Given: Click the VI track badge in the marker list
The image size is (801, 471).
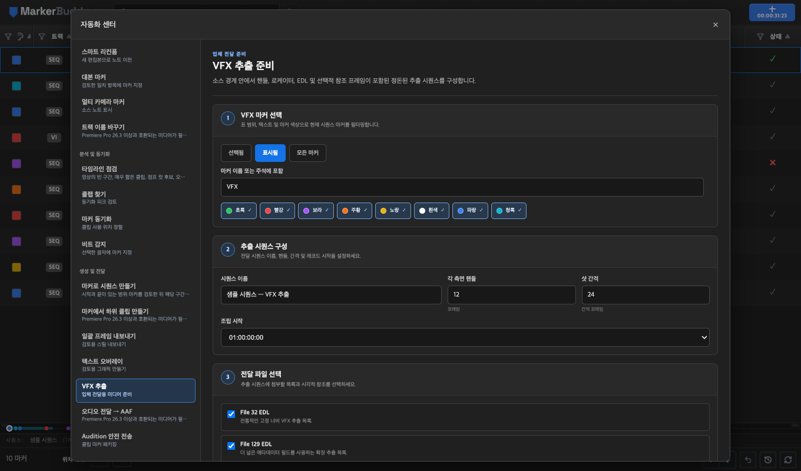Looking at the screenshot, I should point(54,137).
